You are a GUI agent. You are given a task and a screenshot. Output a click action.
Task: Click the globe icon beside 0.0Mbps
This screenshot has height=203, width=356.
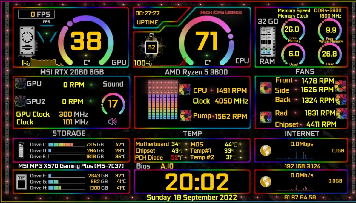point(266,151)
